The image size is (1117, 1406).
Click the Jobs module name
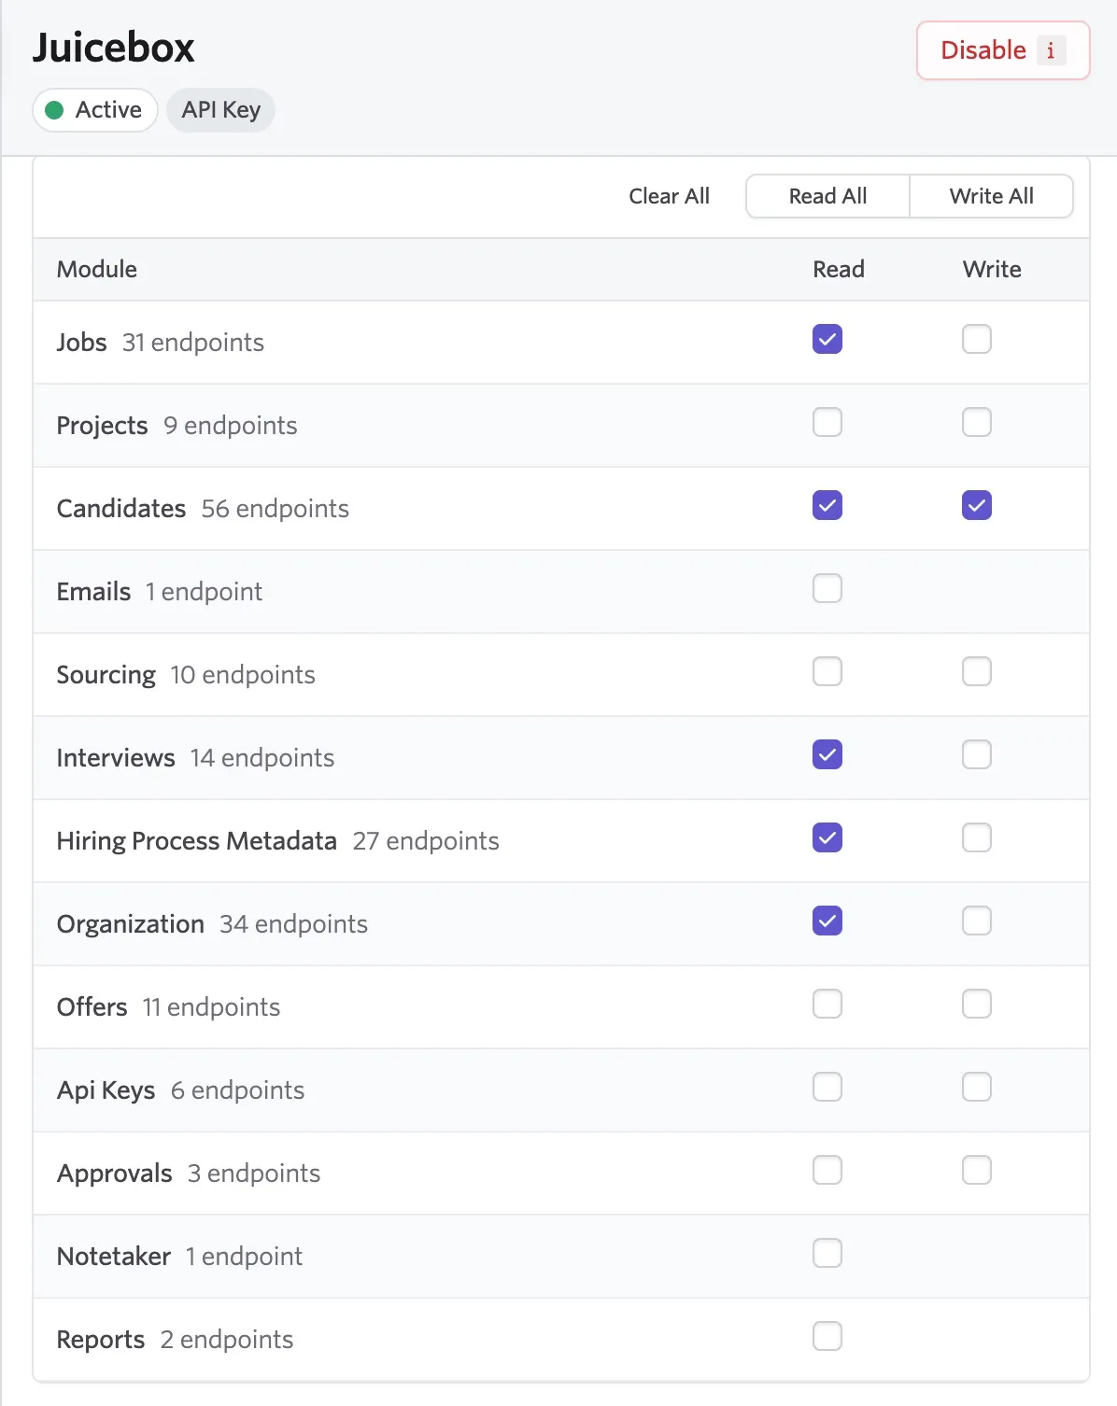pyautogui.click(x=82, y=343)
